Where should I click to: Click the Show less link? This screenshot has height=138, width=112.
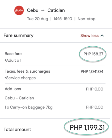(x=89, y=36)
